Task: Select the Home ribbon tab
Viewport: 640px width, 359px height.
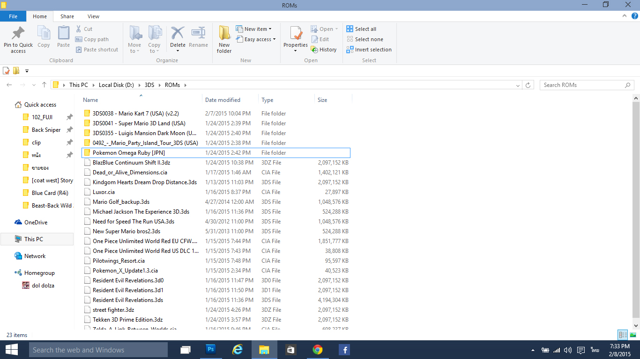Action: 40,16
